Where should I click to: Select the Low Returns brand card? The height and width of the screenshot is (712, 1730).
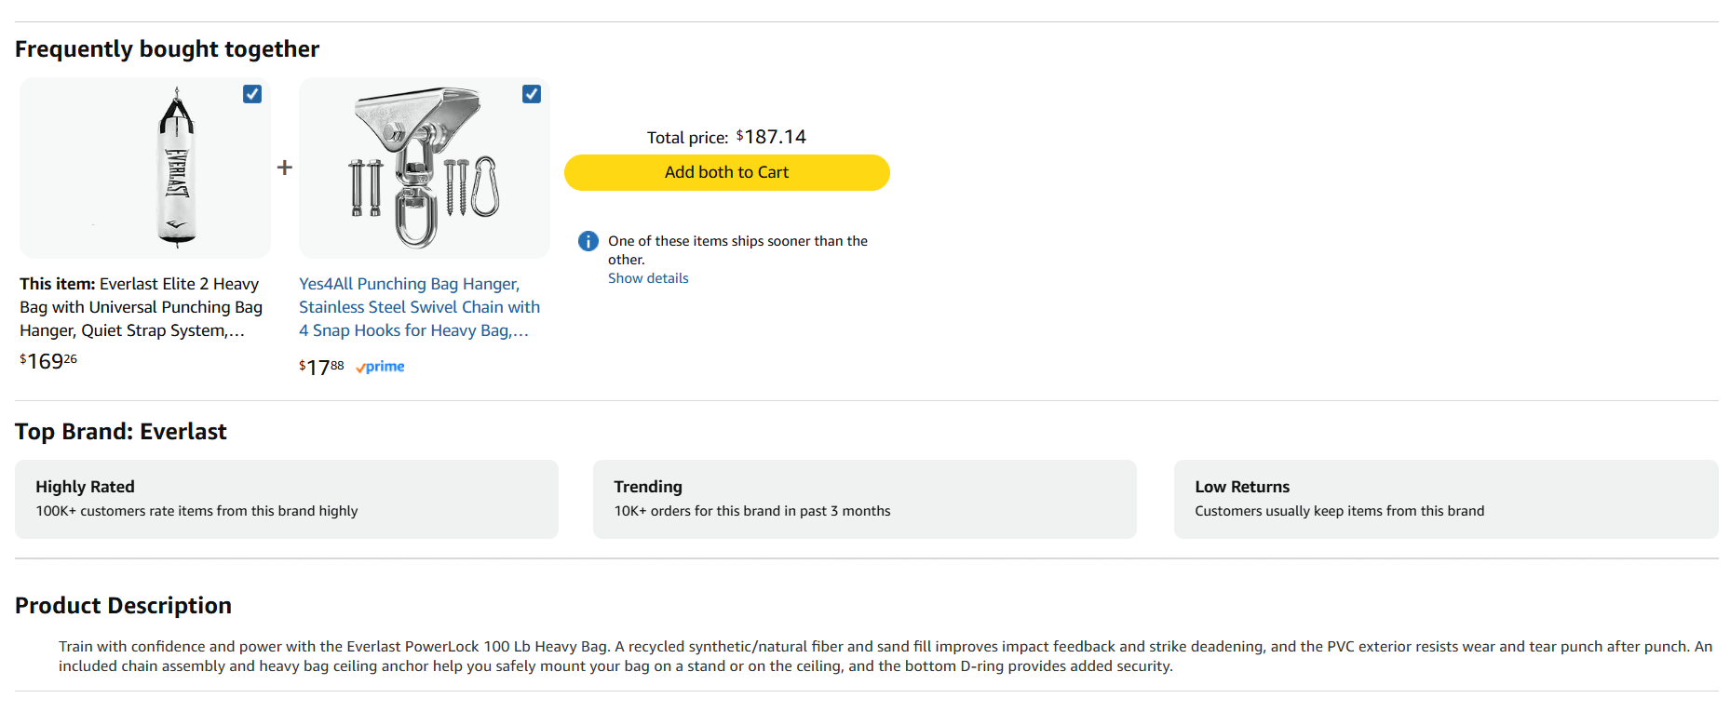coord(1445,499)
